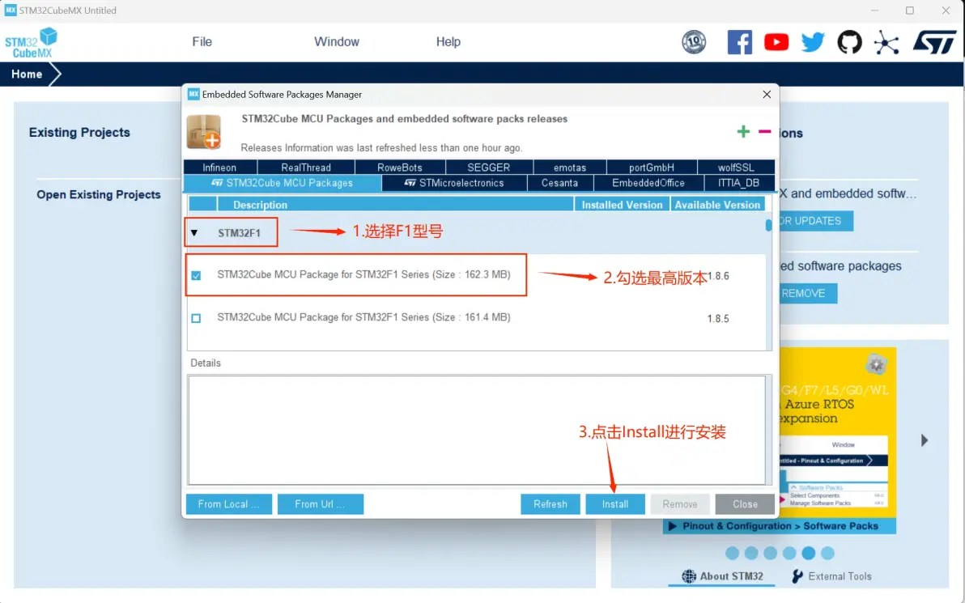Select the first carousel dot

coord(732,553)
